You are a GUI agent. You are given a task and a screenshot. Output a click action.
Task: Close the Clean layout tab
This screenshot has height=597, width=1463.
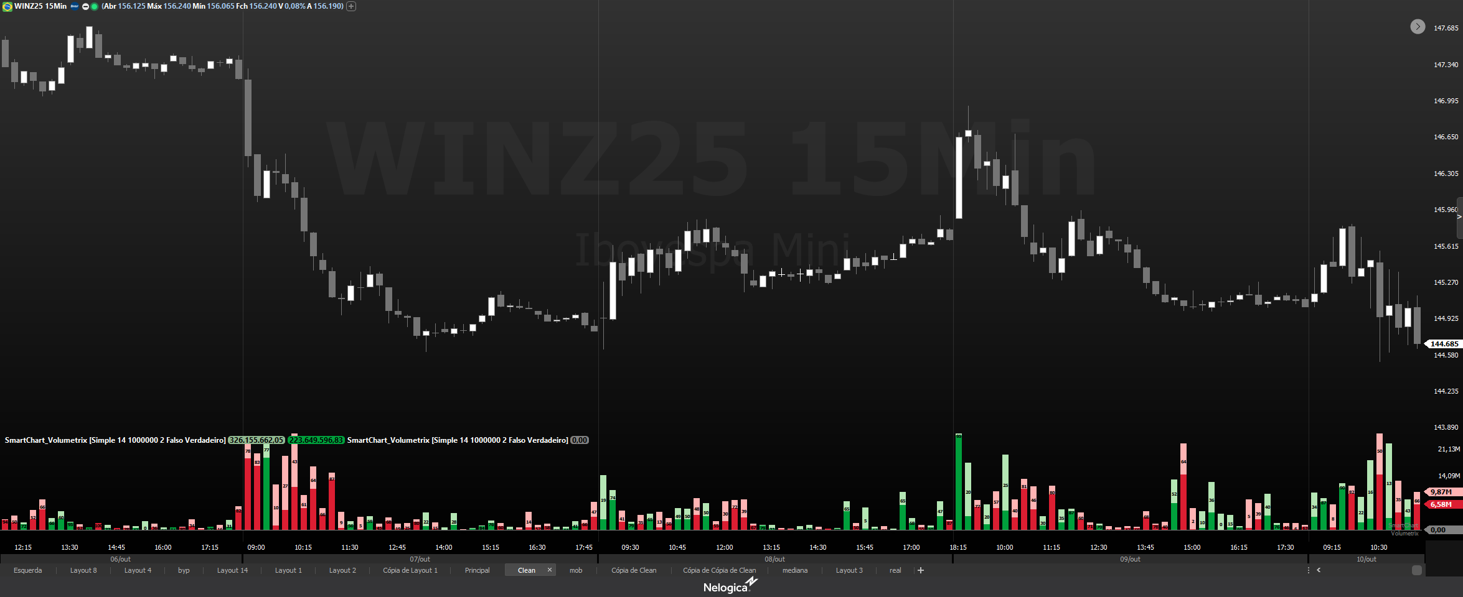(x=550, y=570)
